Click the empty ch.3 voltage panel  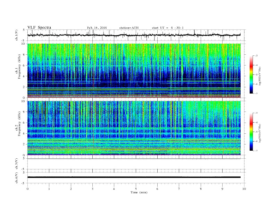point(136,164)
